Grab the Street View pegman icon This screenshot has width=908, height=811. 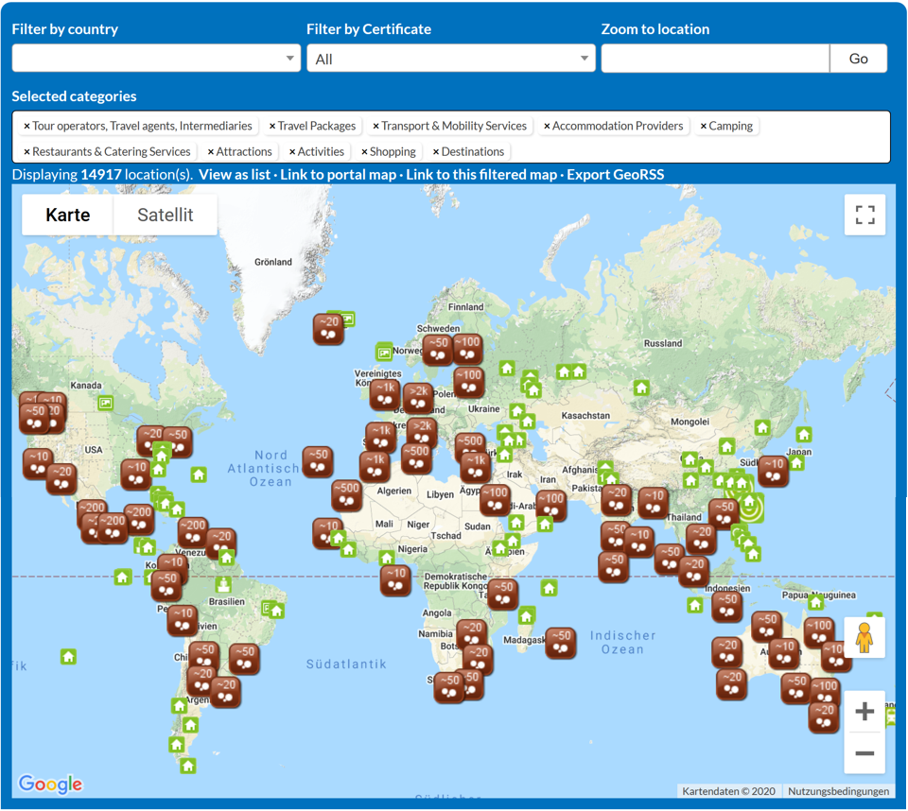[864, 638]
